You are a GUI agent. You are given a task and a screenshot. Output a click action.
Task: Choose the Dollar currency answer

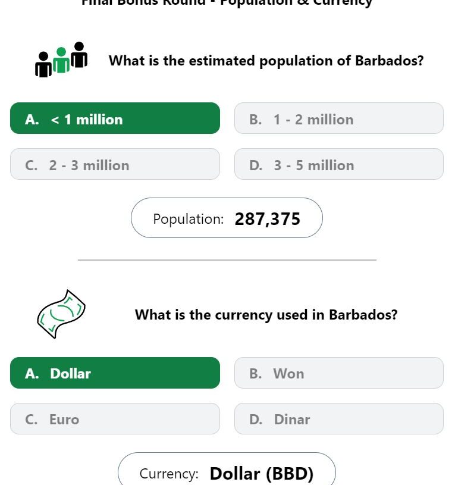[115, 373]
